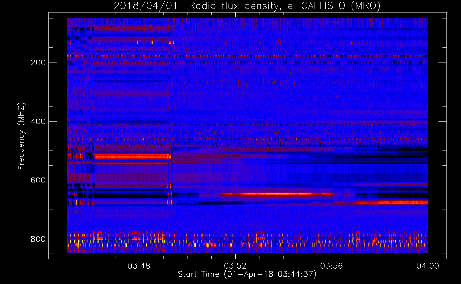Click the 200 frequency tick label
The image size is (461, 284).
click(x=38, y=62)
